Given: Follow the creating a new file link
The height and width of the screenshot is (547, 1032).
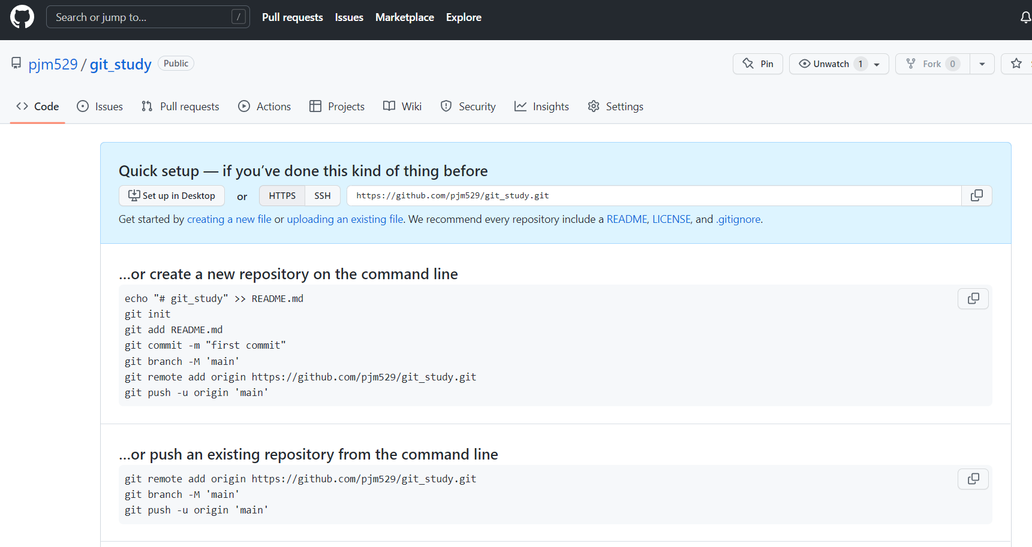Looking at the screenshot, I should pyautogui.click(x=229, y=219).
